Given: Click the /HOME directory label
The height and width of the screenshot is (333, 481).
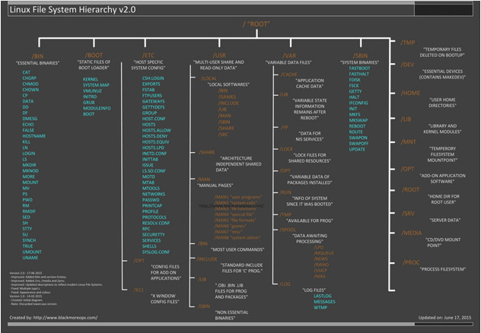Looking at the screenshot, I should 411,93.
